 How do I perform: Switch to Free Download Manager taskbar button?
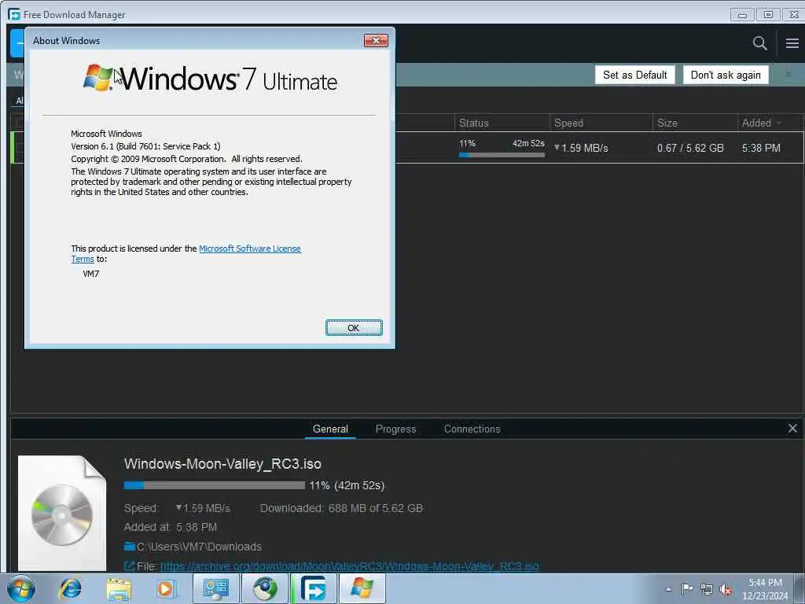pos(313,588)
